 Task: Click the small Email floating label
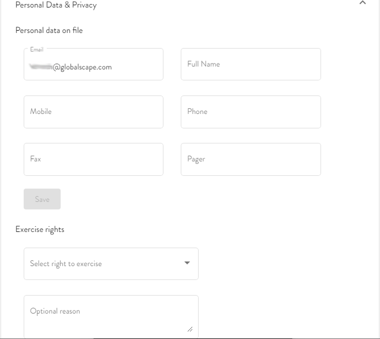[x=36, y=50]
